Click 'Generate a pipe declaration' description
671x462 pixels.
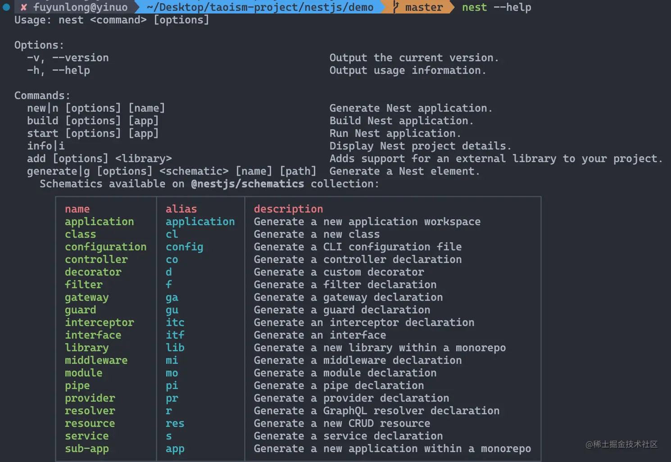click(x=339, y=385)
